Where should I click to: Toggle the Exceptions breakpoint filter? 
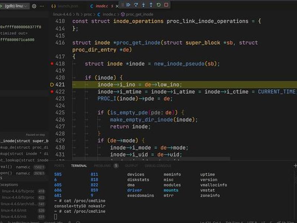tap(9, 184)
